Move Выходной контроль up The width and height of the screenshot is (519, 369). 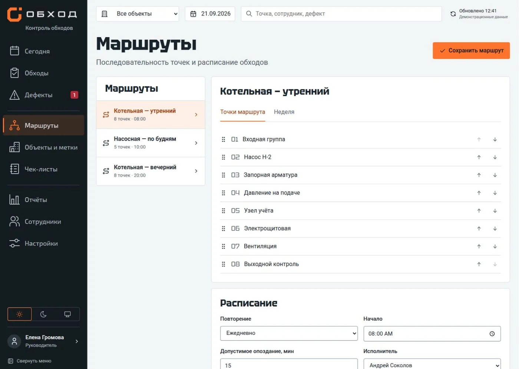coord(479,264)
